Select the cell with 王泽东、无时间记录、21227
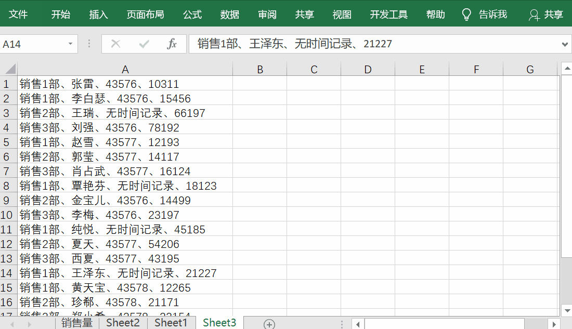Viewport: 572px width, 329px height. click(125, 273)
